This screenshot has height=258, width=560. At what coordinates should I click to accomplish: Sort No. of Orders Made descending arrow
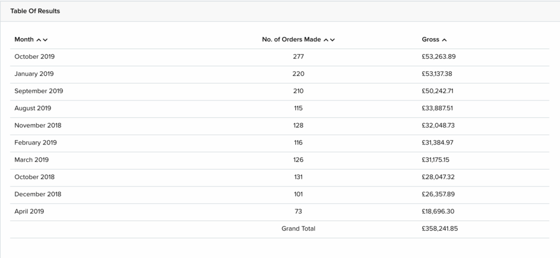(332, 40)
